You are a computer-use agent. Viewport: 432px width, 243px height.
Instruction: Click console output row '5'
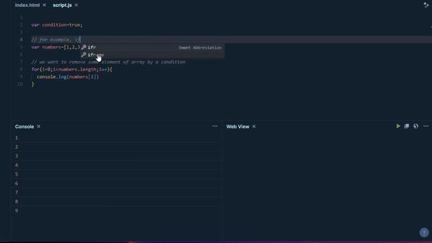117,174
